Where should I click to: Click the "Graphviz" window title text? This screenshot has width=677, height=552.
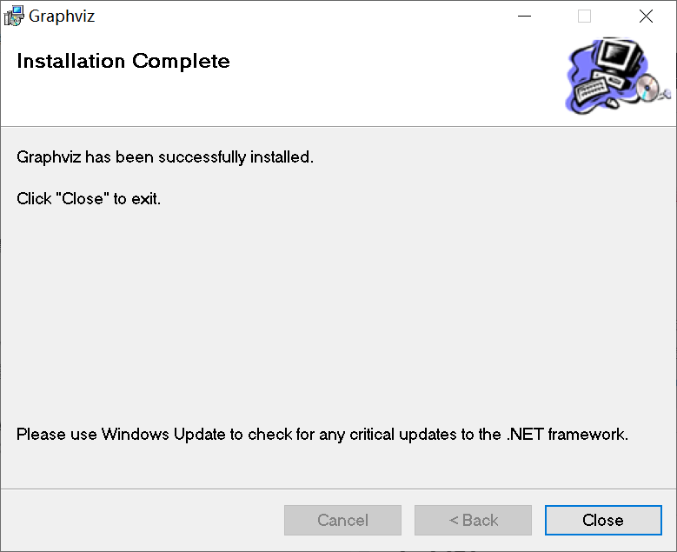[x=62, y=17]
